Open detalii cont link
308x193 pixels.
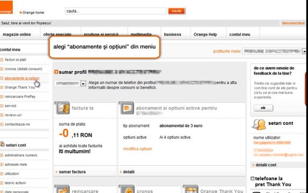[266, 165]
